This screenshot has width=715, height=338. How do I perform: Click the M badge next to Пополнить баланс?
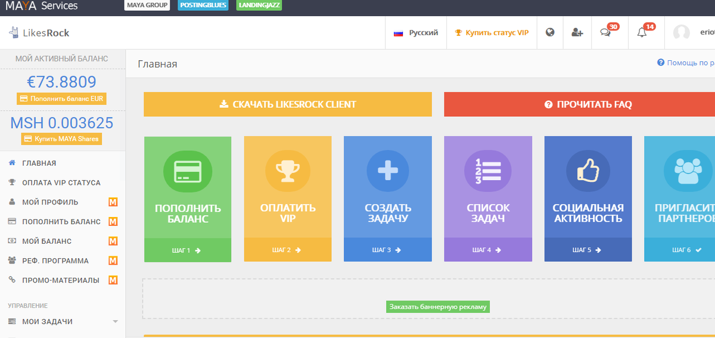113,222
